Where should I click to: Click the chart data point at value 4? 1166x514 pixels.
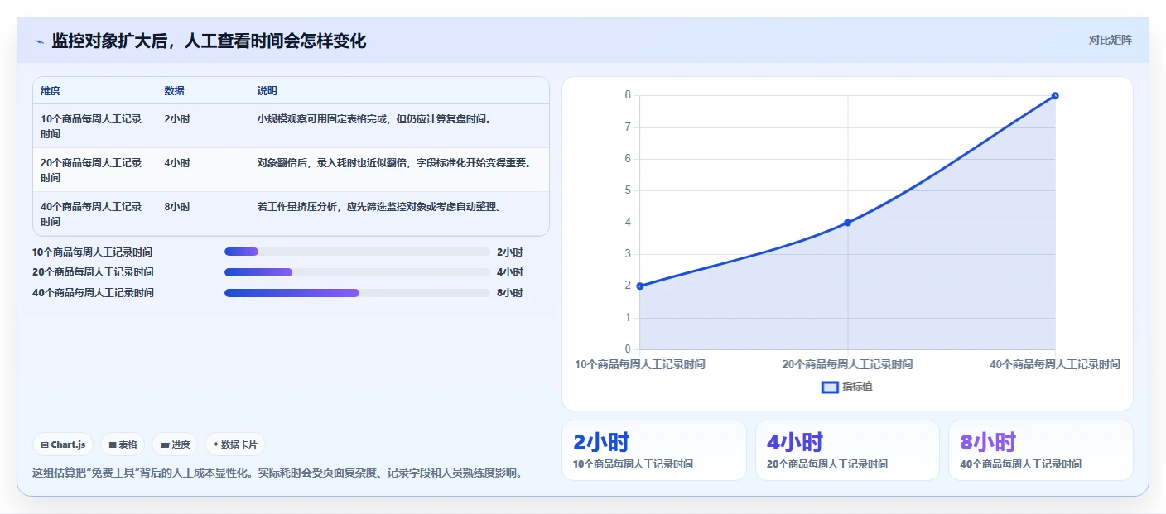tap(847, 222)
